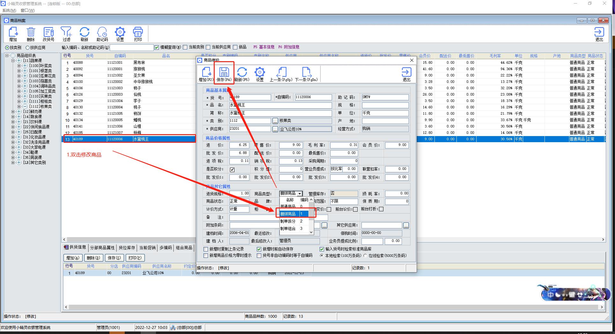Click 刷新(F5) in 商品维护 dialog
This screenshot has width=615, height=334.
click(x=242, y=74)
